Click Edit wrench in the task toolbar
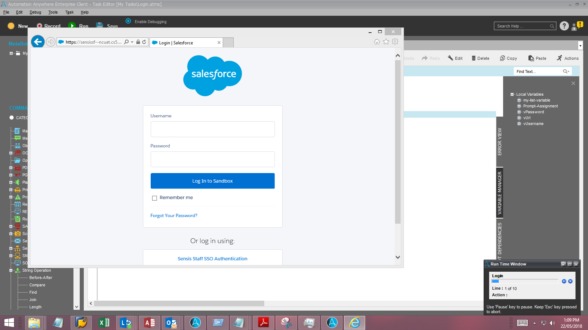 point(455,58)
